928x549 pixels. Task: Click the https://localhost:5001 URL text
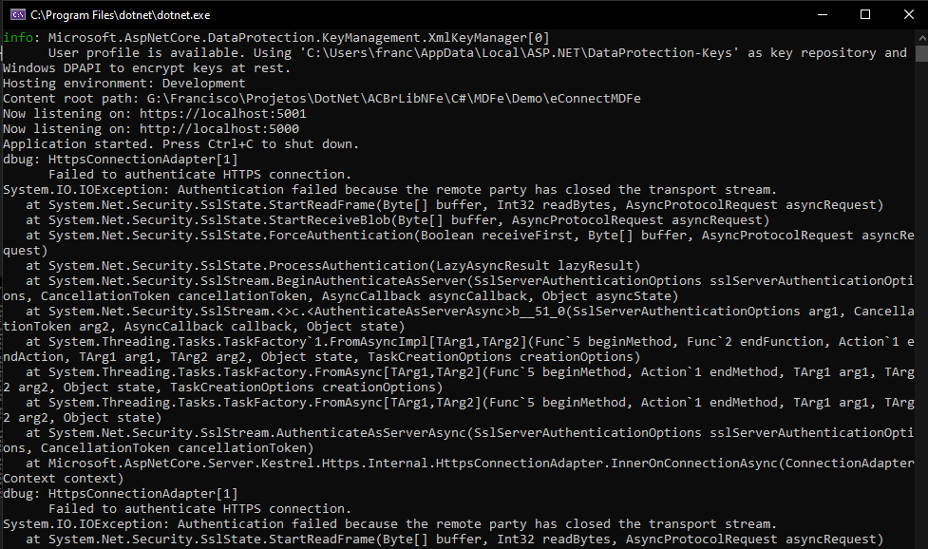click(223, 114)
